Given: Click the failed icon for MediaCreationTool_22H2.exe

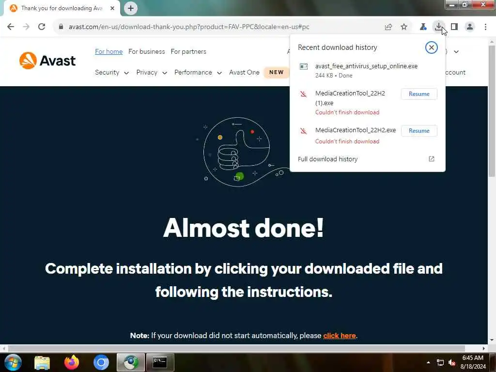Looking at the screenshot, I should click(303, 131).
